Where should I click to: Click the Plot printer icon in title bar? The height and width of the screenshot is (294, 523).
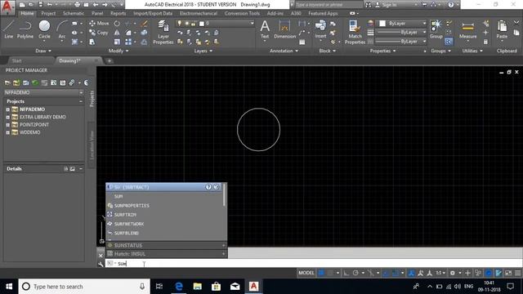[77, 5]
